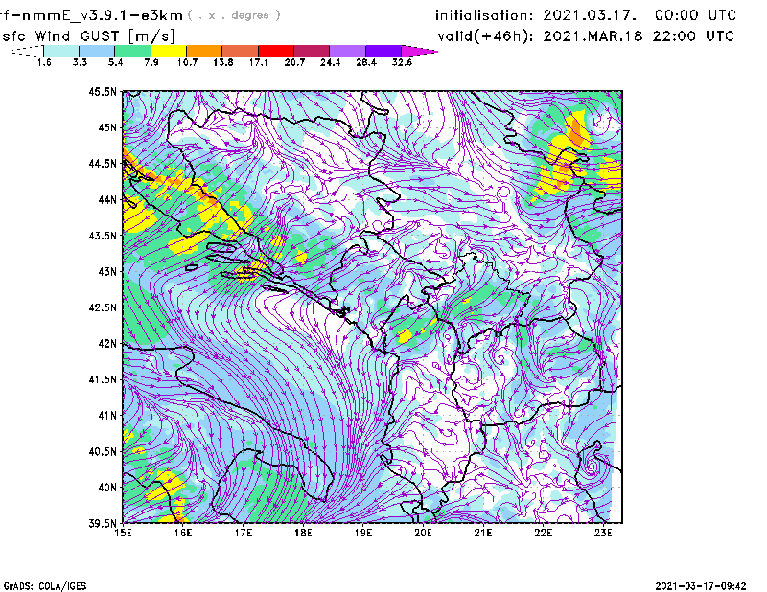The image size is (767, 592).
Task: Click the 39.5N latitude label
Action: click(103, 523)
